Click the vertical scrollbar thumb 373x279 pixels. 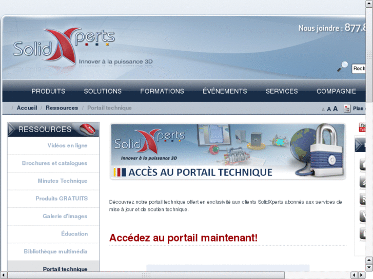(369, 55)
